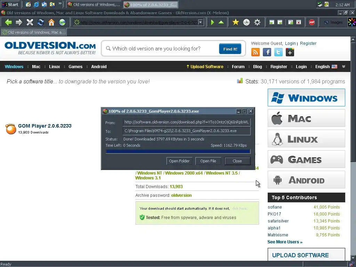Reload the current page
The width and height of the screenshot is (356, 267).
[x=41, y=22]
